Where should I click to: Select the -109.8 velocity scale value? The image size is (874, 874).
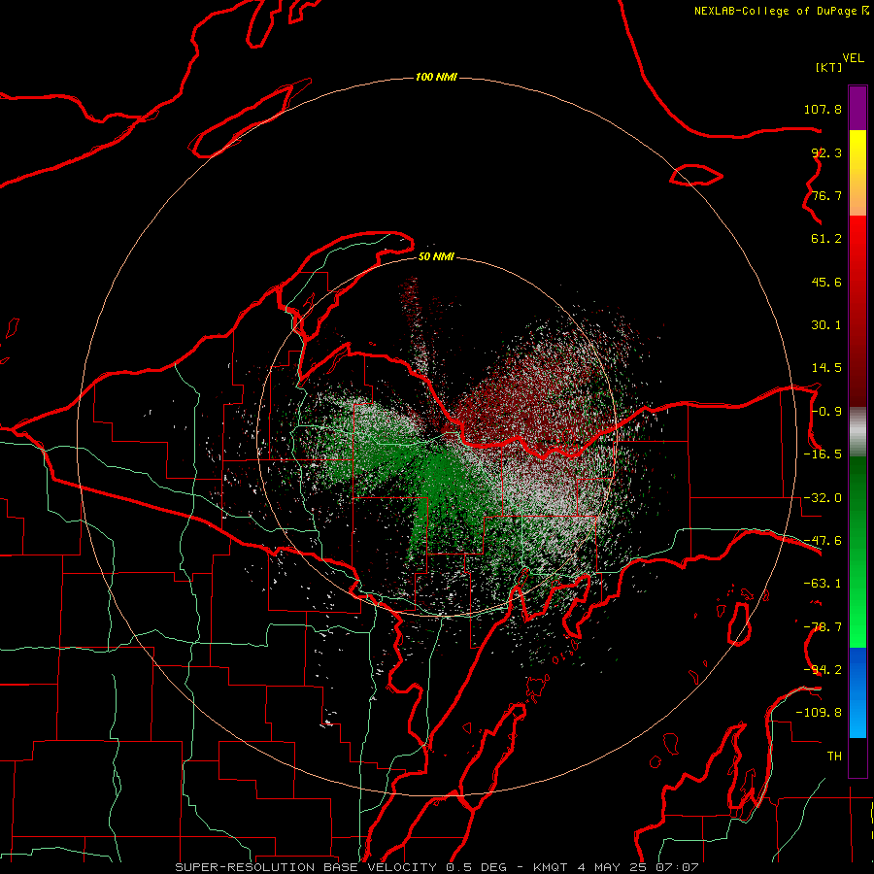click(x=819, y=713)
